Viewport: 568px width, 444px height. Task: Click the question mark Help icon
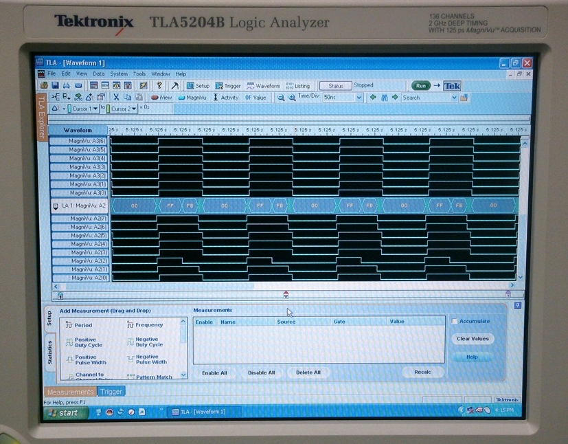click(x=159, y=85)
